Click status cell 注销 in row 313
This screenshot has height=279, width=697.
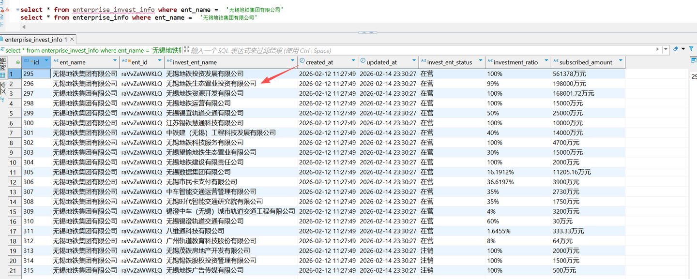click(x=452, y=250)
